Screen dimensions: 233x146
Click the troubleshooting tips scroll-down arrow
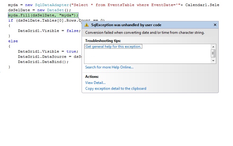(x=213, y=61)
